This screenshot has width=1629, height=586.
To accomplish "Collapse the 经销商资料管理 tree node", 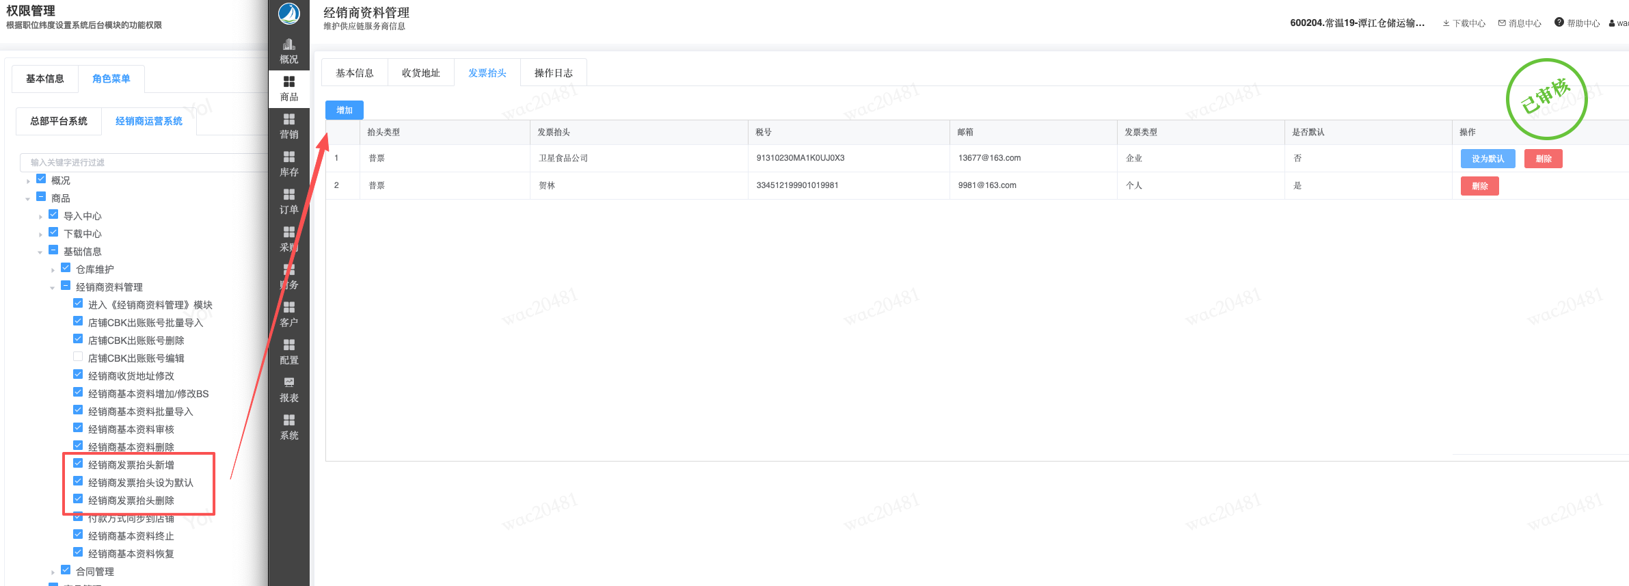I will [53, 288].
